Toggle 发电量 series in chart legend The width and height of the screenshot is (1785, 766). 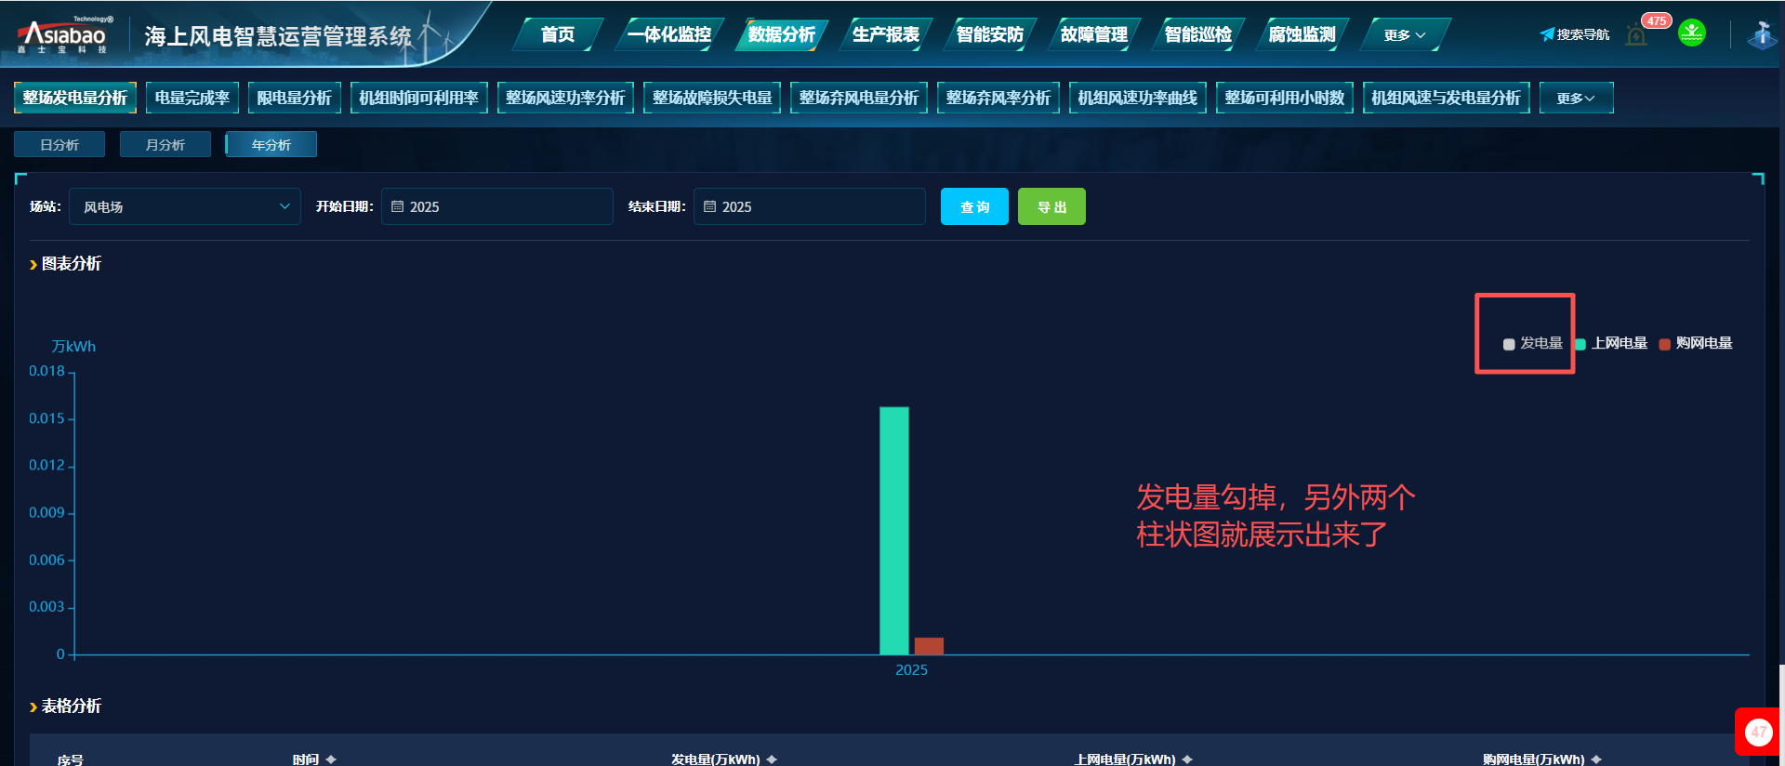(x=1532, y=343)
